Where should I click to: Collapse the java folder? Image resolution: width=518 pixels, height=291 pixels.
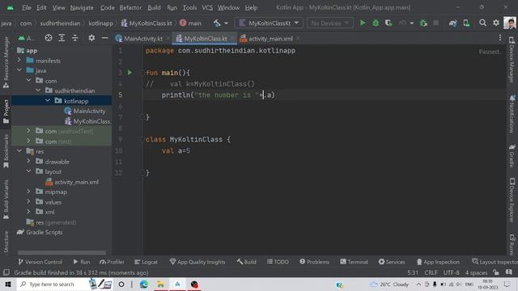(x=19, y=70)
